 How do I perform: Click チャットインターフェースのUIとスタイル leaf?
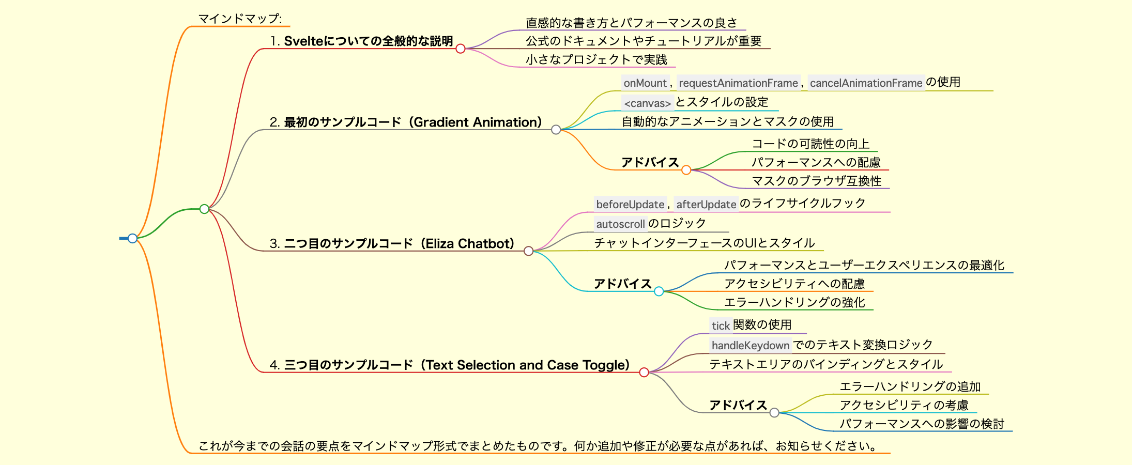click(705, 243)
